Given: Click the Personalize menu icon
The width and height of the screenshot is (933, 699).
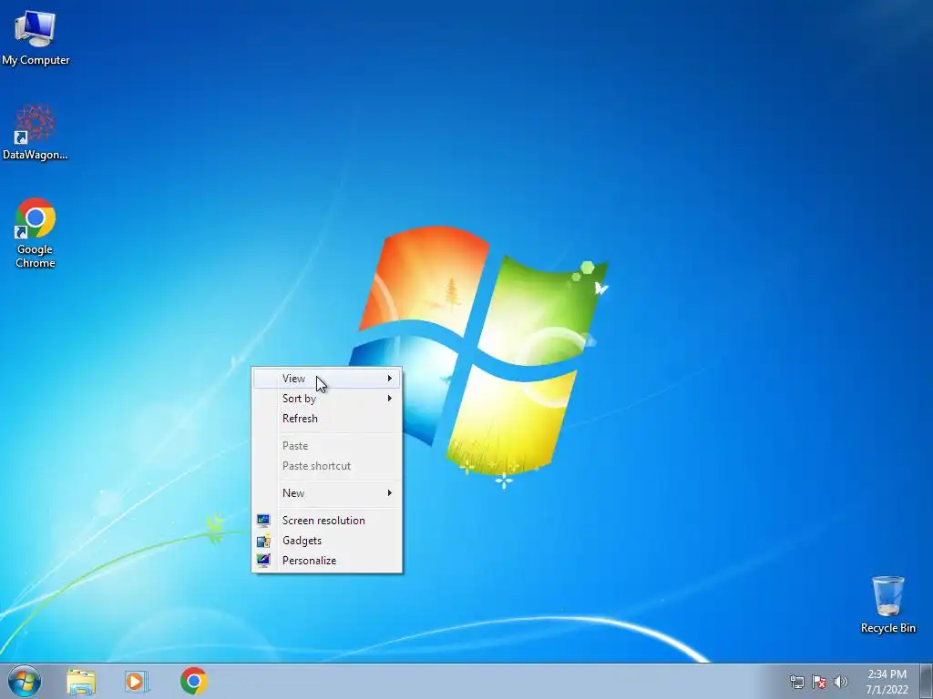Looking at the screenshot, I should coord(263,561).
